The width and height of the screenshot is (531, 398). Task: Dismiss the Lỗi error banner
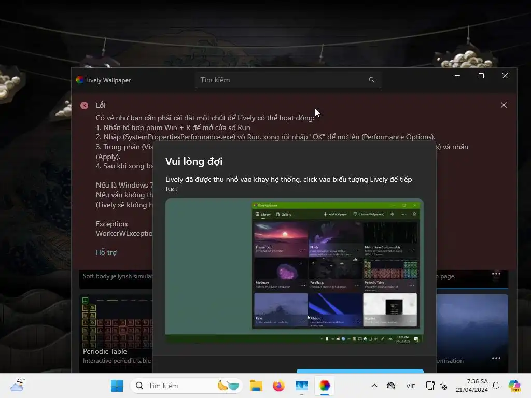pos(504,105)
